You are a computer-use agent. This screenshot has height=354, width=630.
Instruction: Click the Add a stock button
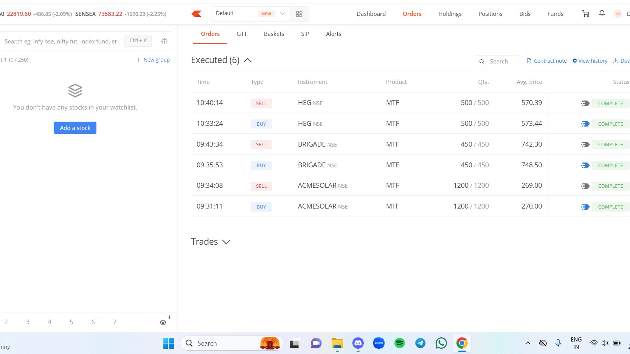[x=75, y=128]
